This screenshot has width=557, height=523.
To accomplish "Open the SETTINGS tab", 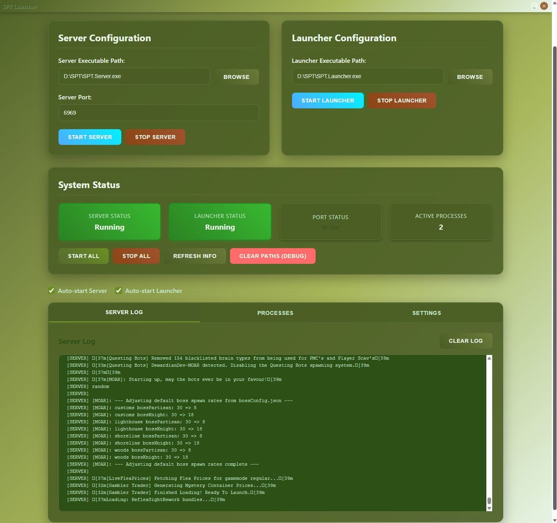I will 427,313.
